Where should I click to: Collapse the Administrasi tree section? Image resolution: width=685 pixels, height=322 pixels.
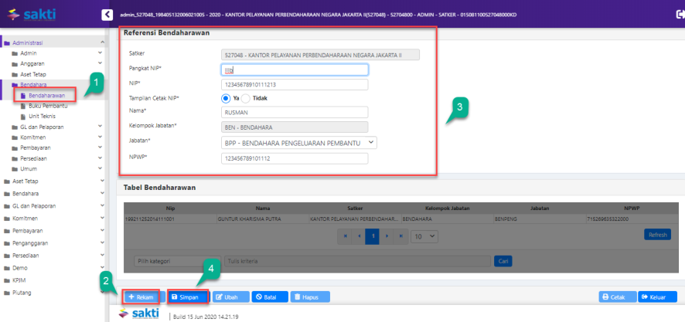coord(102,42)
